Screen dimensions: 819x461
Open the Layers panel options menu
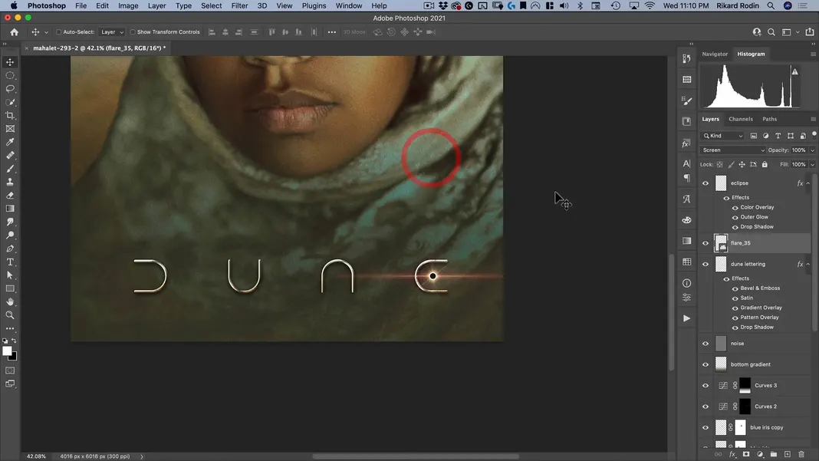point(814,119)
